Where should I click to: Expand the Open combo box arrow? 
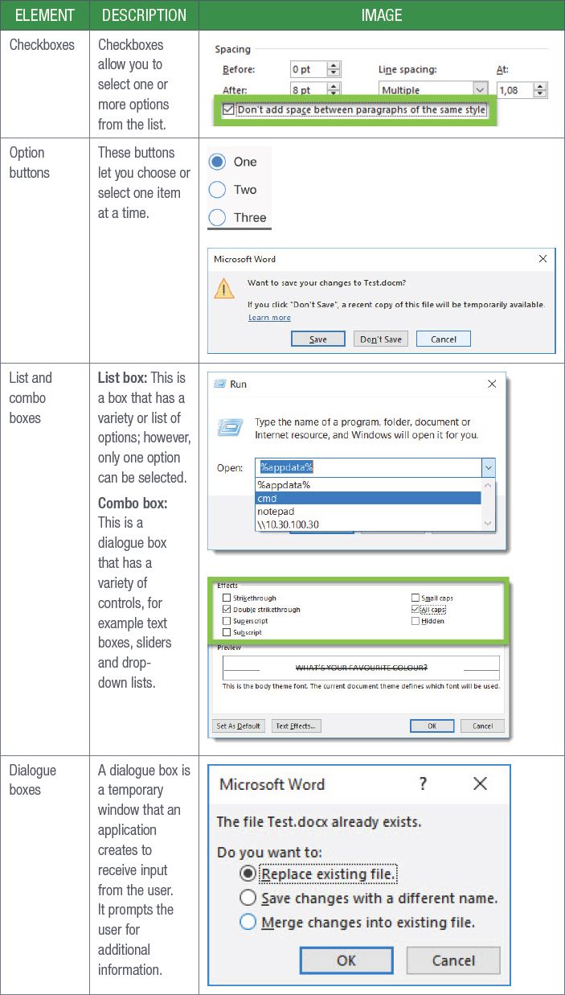[x=488, y=468]
